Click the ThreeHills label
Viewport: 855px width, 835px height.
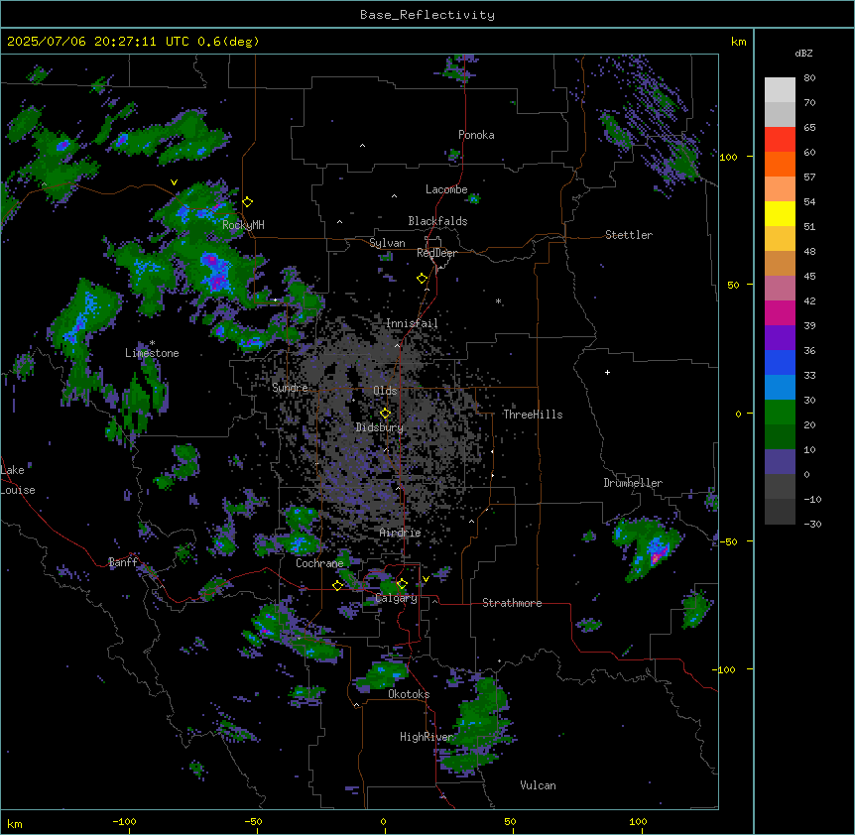tap(533, 415)
